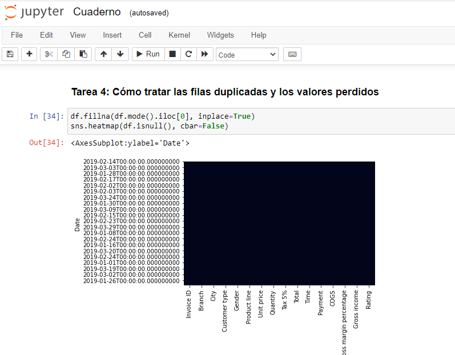The width and height of the screenshot is (455, 355).
Task: Run the selected cell
Action: click(x=148, y=54)
